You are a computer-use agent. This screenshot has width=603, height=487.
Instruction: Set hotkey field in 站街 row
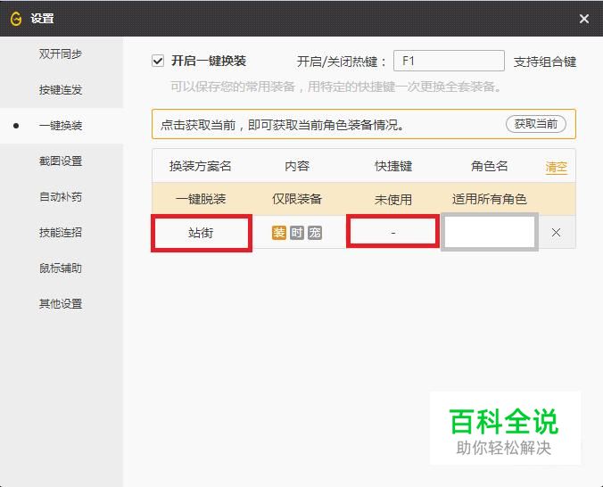(x=392, y=231)
